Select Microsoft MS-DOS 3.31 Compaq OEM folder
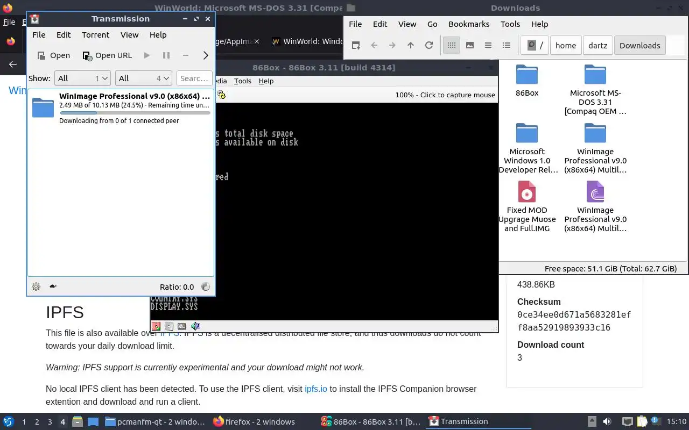Screen dimensions: 689x430 point(595,90)
